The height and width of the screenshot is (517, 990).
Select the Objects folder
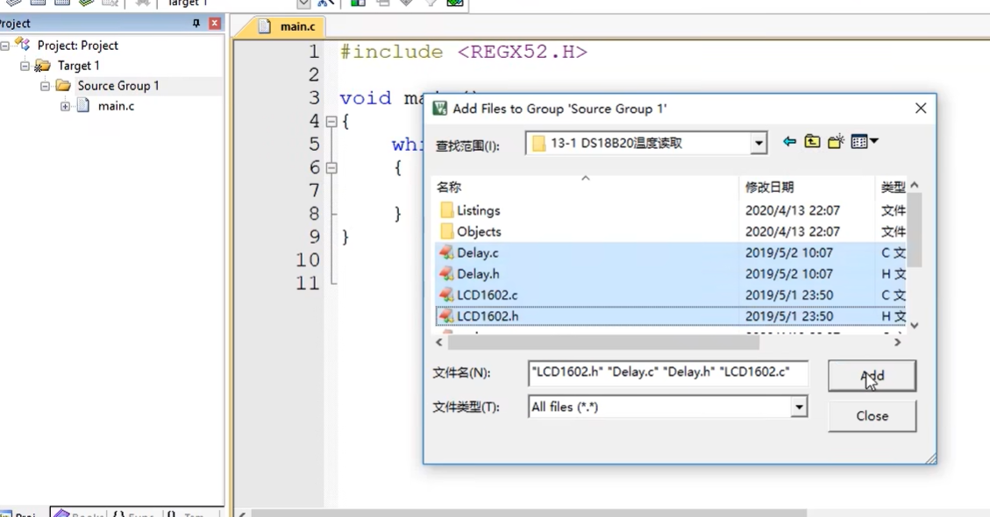click(479, 231)
